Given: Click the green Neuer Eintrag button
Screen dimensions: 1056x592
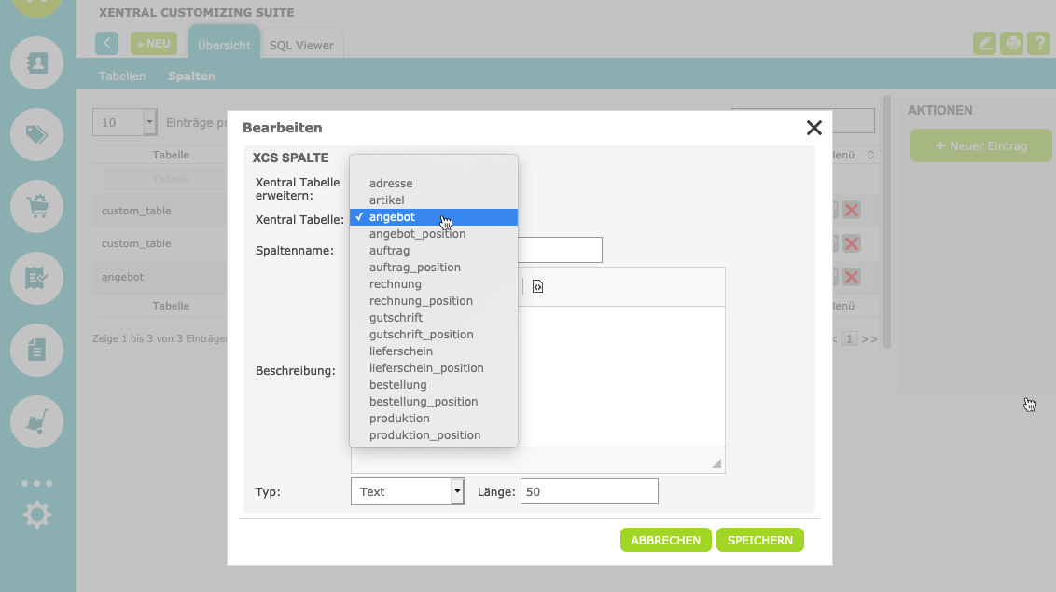Looking at the screenshot, I should point(980,146).
